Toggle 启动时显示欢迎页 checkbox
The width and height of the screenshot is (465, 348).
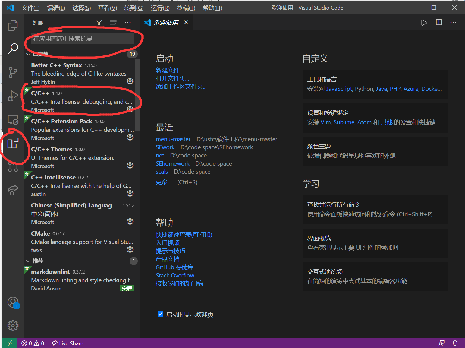point(161,314)
